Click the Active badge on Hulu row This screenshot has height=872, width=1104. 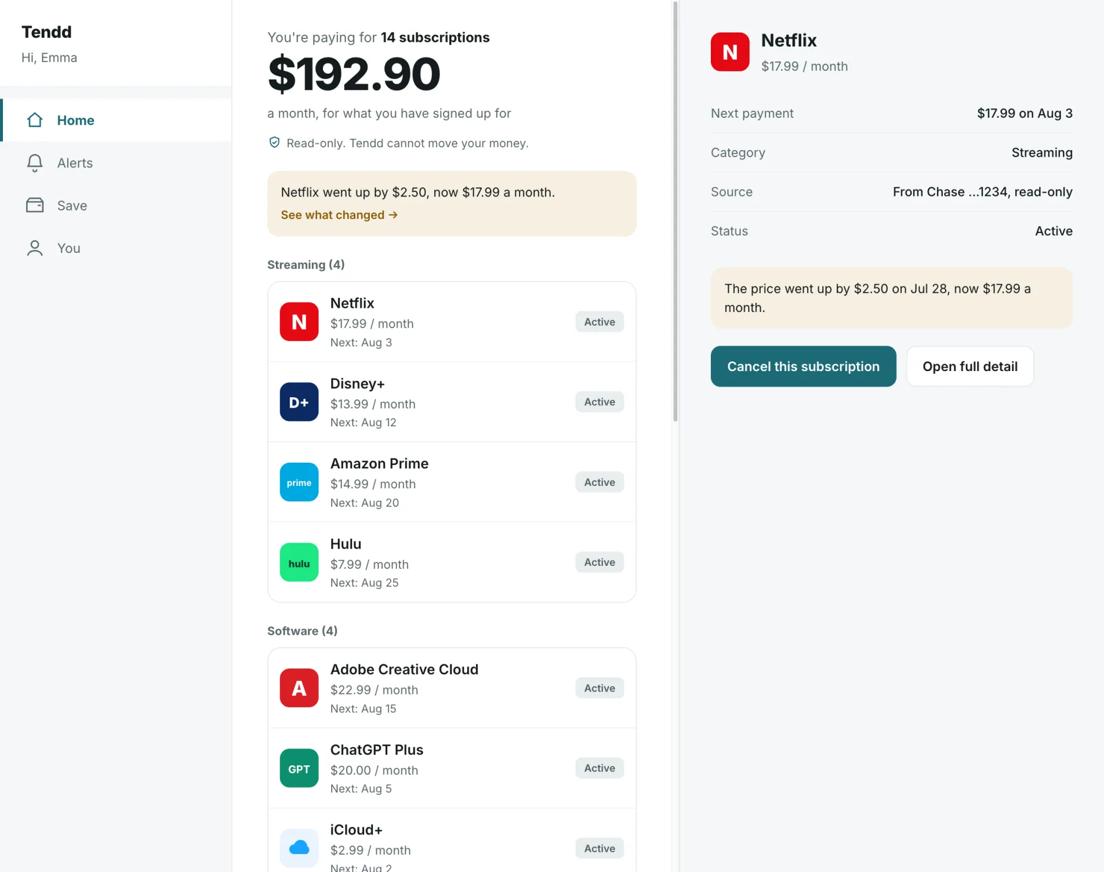[x=600, y=562]
